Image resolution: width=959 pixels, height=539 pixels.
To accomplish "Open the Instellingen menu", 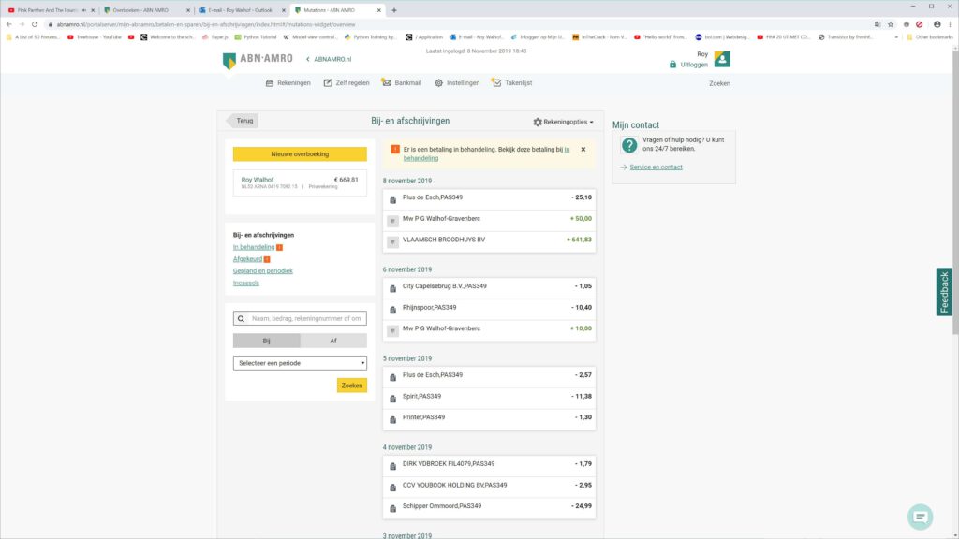I will [457, 83].
